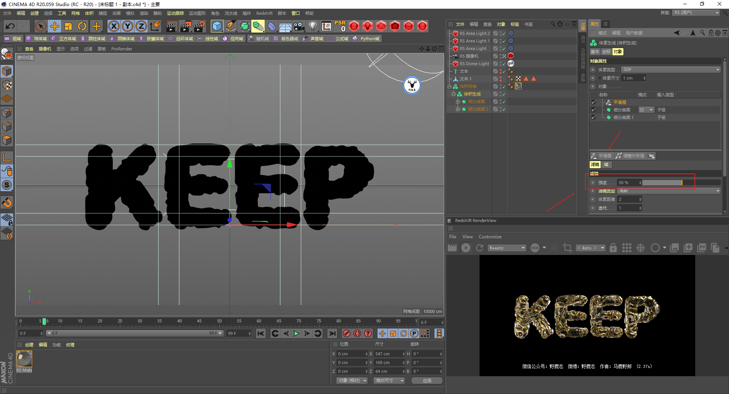Click record active objects keyframe button
This screenshot has width=729, height=394.
347,333
